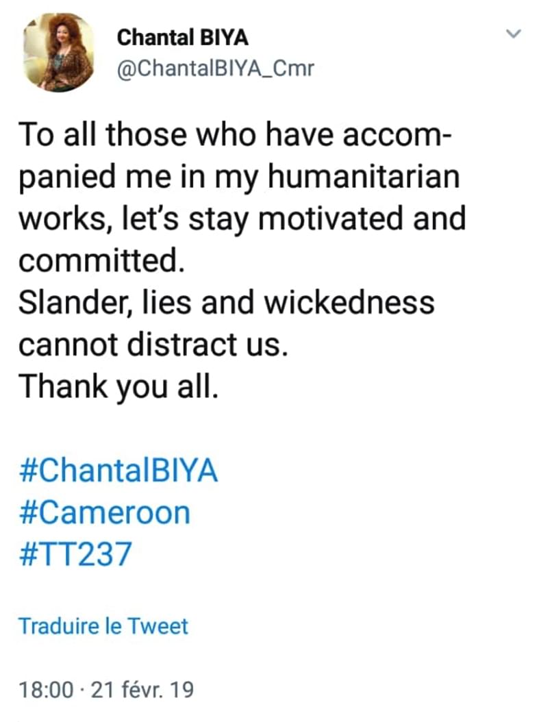Viewport: 539px width, 722px height.
Task: Follow the #Cameroon hashtag link
Action: click(104, 513)
